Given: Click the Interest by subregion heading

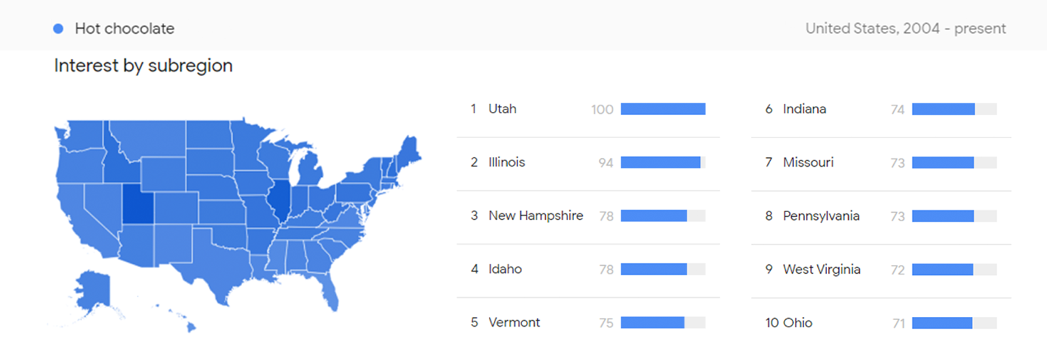Looking at the screenshot, I should (x=143, y=65).
